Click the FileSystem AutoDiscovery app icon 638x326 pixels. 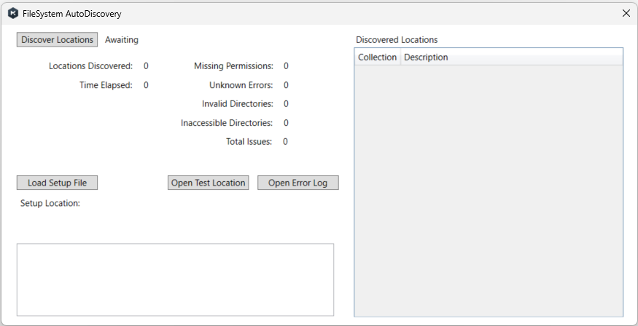pos(13,13)
